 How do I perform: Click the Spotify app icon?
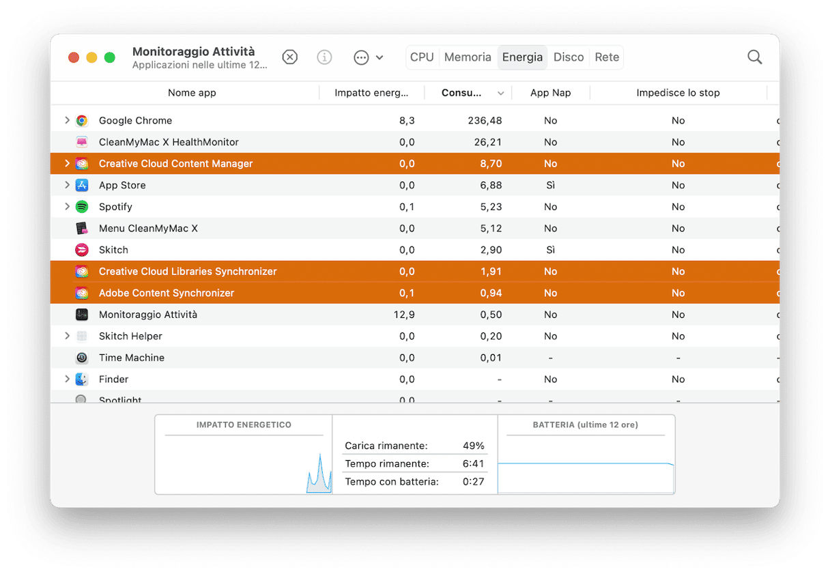click(x=82, y=207)
